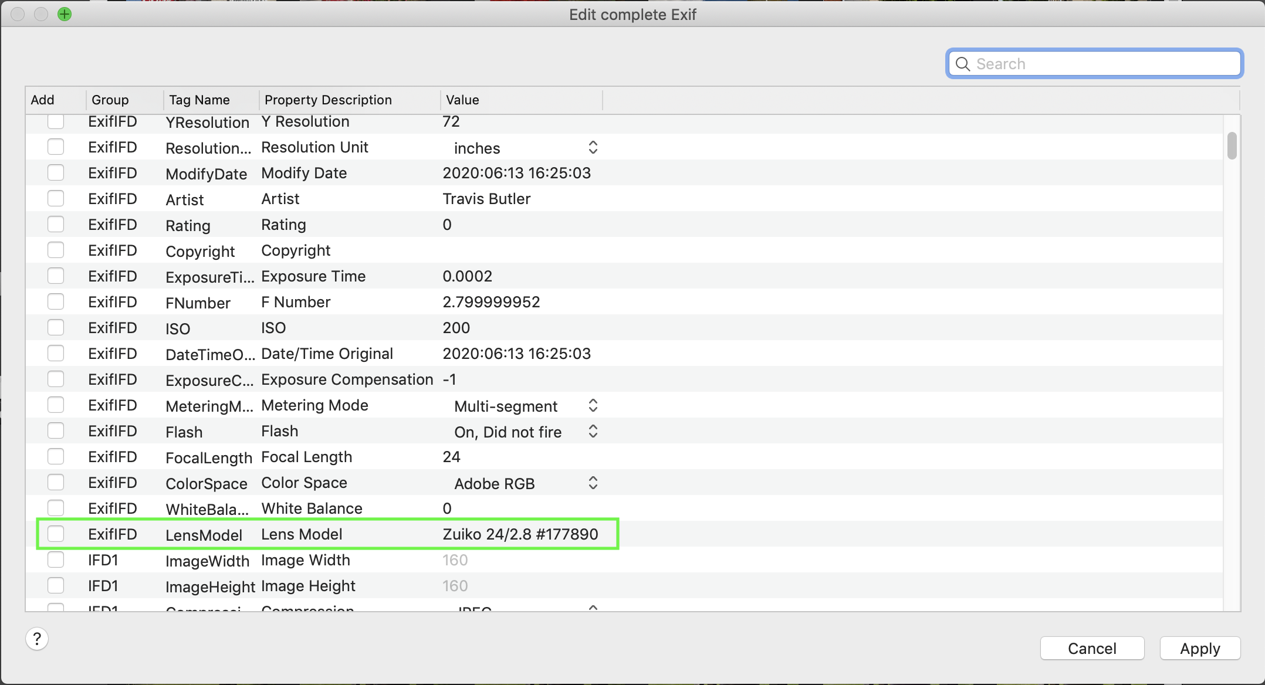Tick the Add checkbox for Color Space row

[x=56, y=482]
